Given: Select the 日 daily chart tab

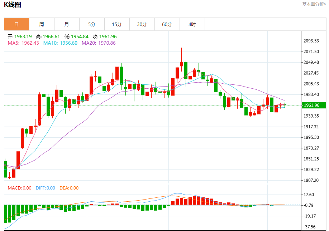Looking at the screenshot, I should pos(16,24).
